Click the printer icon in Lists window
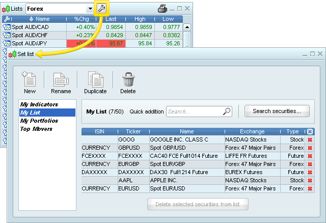The image size is (326, 223). (162, 9)
